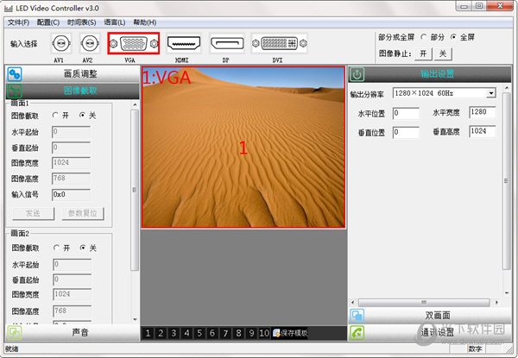This screenshot has width=518, height=358.
Task: Click the 双画面 panel icon
Action: [357, 316]
